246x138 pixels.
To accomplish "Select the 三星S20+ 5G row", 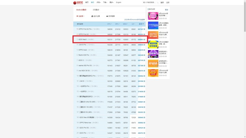I will (x=109, y=107).
